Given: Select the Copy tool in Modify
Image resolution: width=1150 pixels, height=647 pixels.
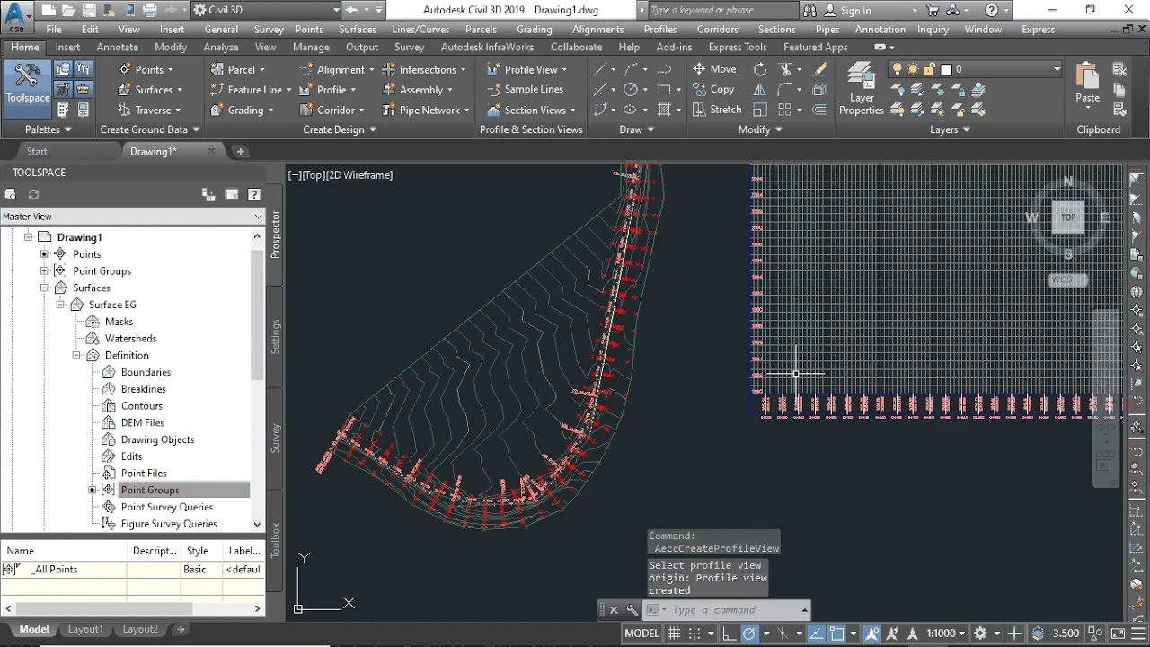Looking at the screenshot, I should click(x=714, y=89).
